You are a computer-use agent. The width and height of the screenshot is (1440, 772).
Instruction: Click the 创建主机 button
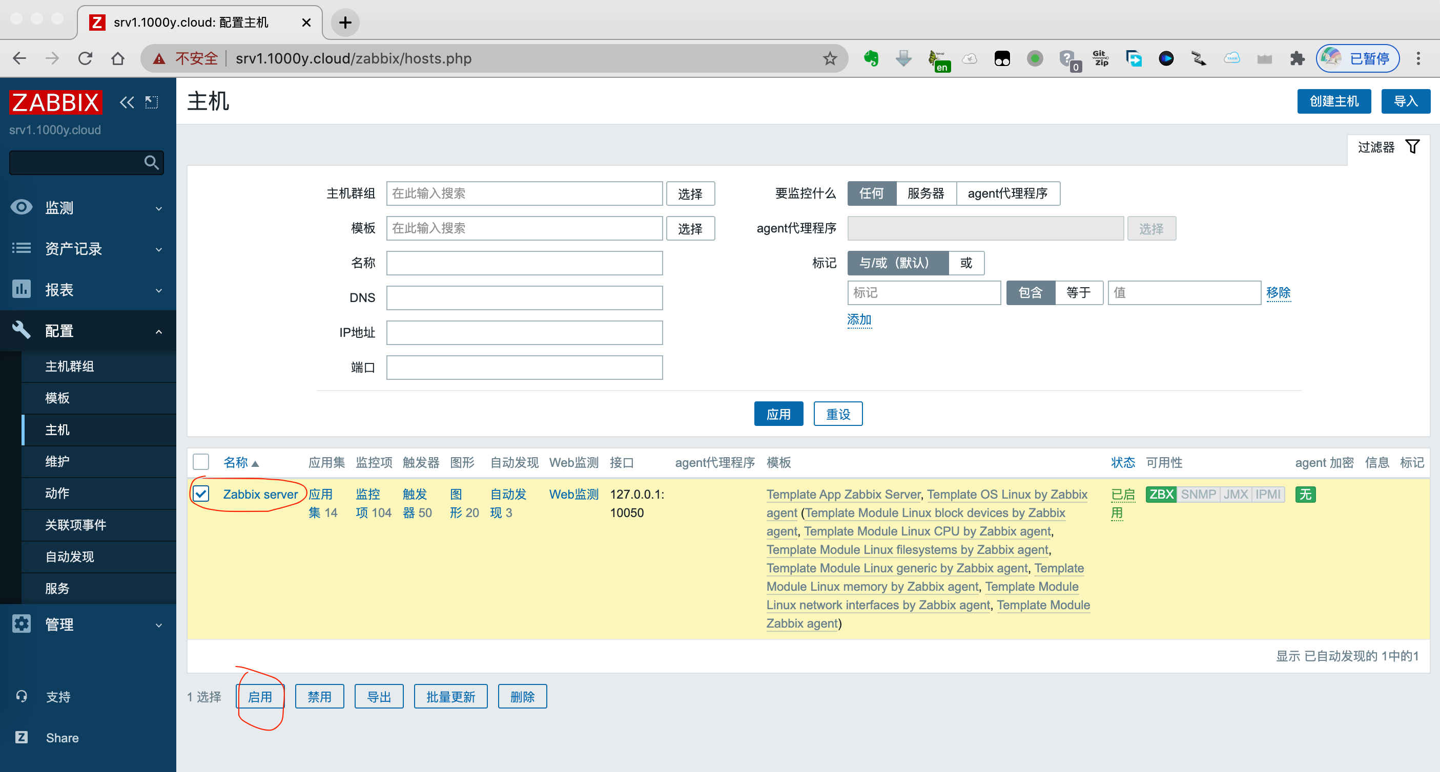point(1334,101)
